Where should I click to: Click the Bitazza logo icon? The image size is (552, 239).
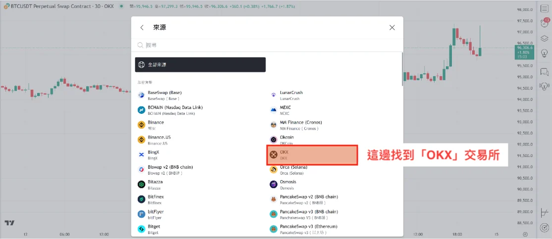coord(141,185)
